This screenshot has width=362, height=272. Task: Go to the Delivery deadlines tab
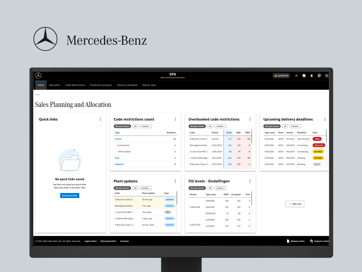point(127,85)
